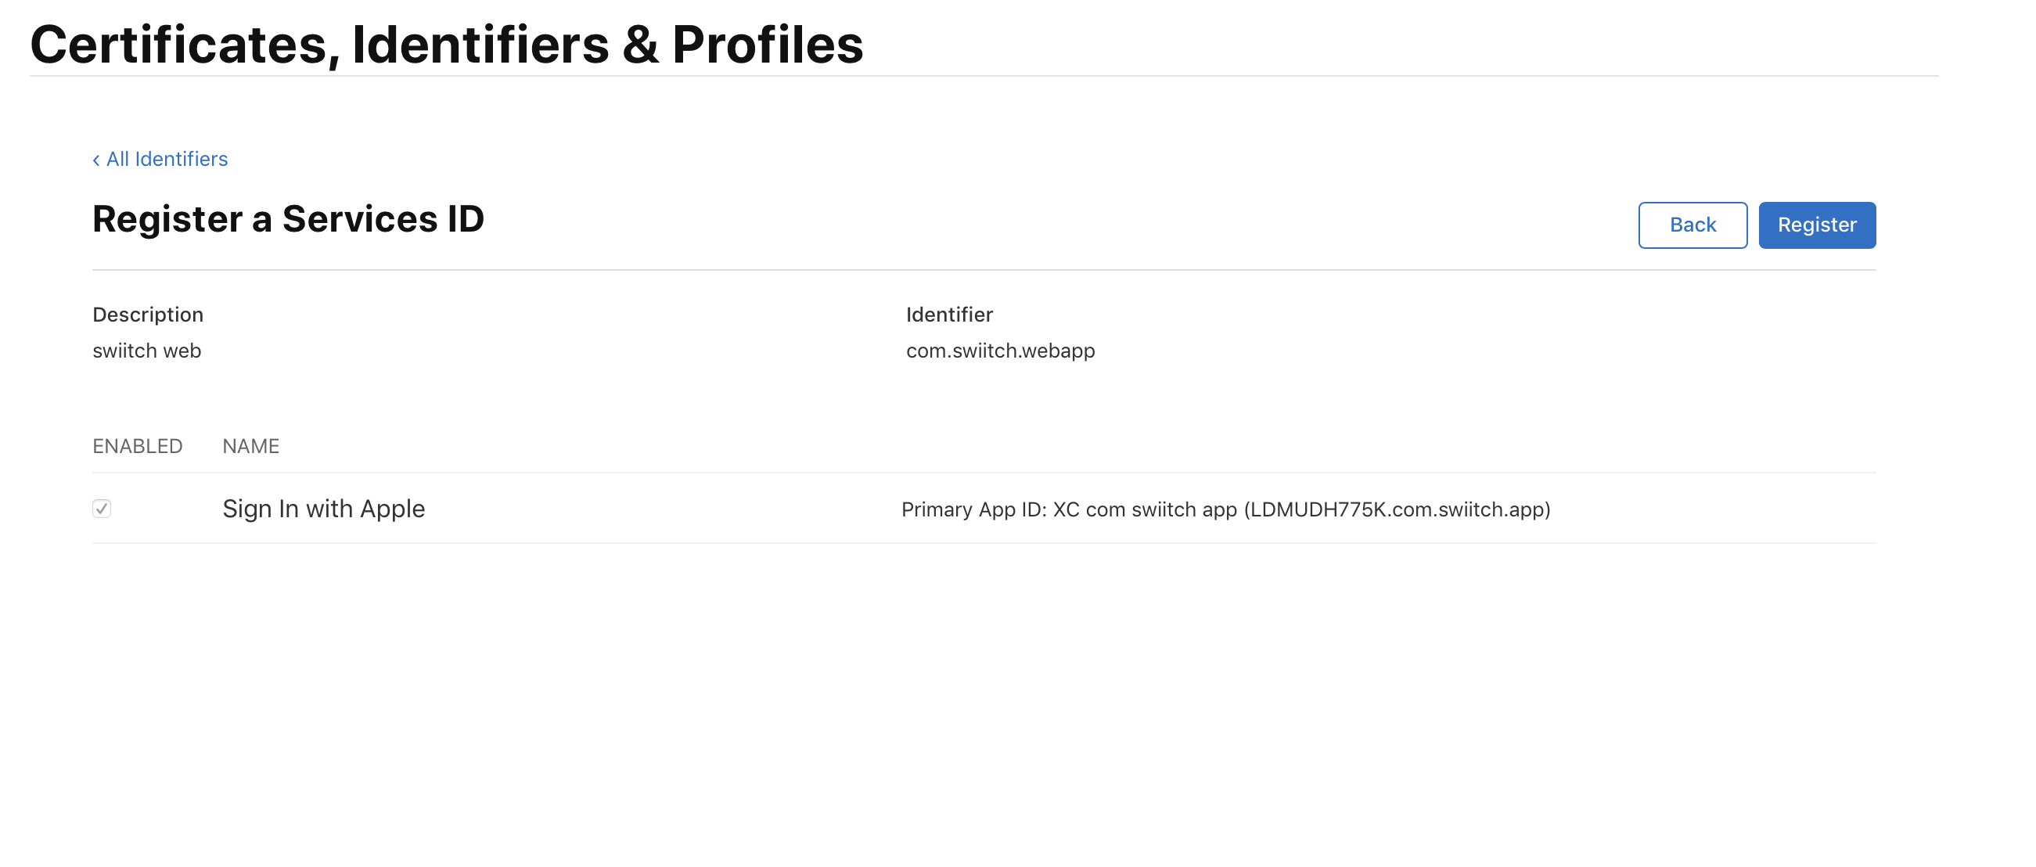The height and width of the screenshot is (867, 2036).
Task: Click the Identifier field label
Action: [x=949, y=315]
